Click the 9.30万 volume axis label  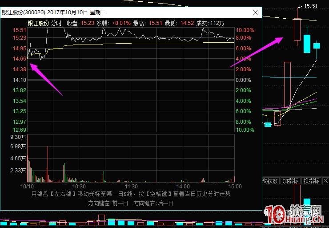click(x=18, y=137)
